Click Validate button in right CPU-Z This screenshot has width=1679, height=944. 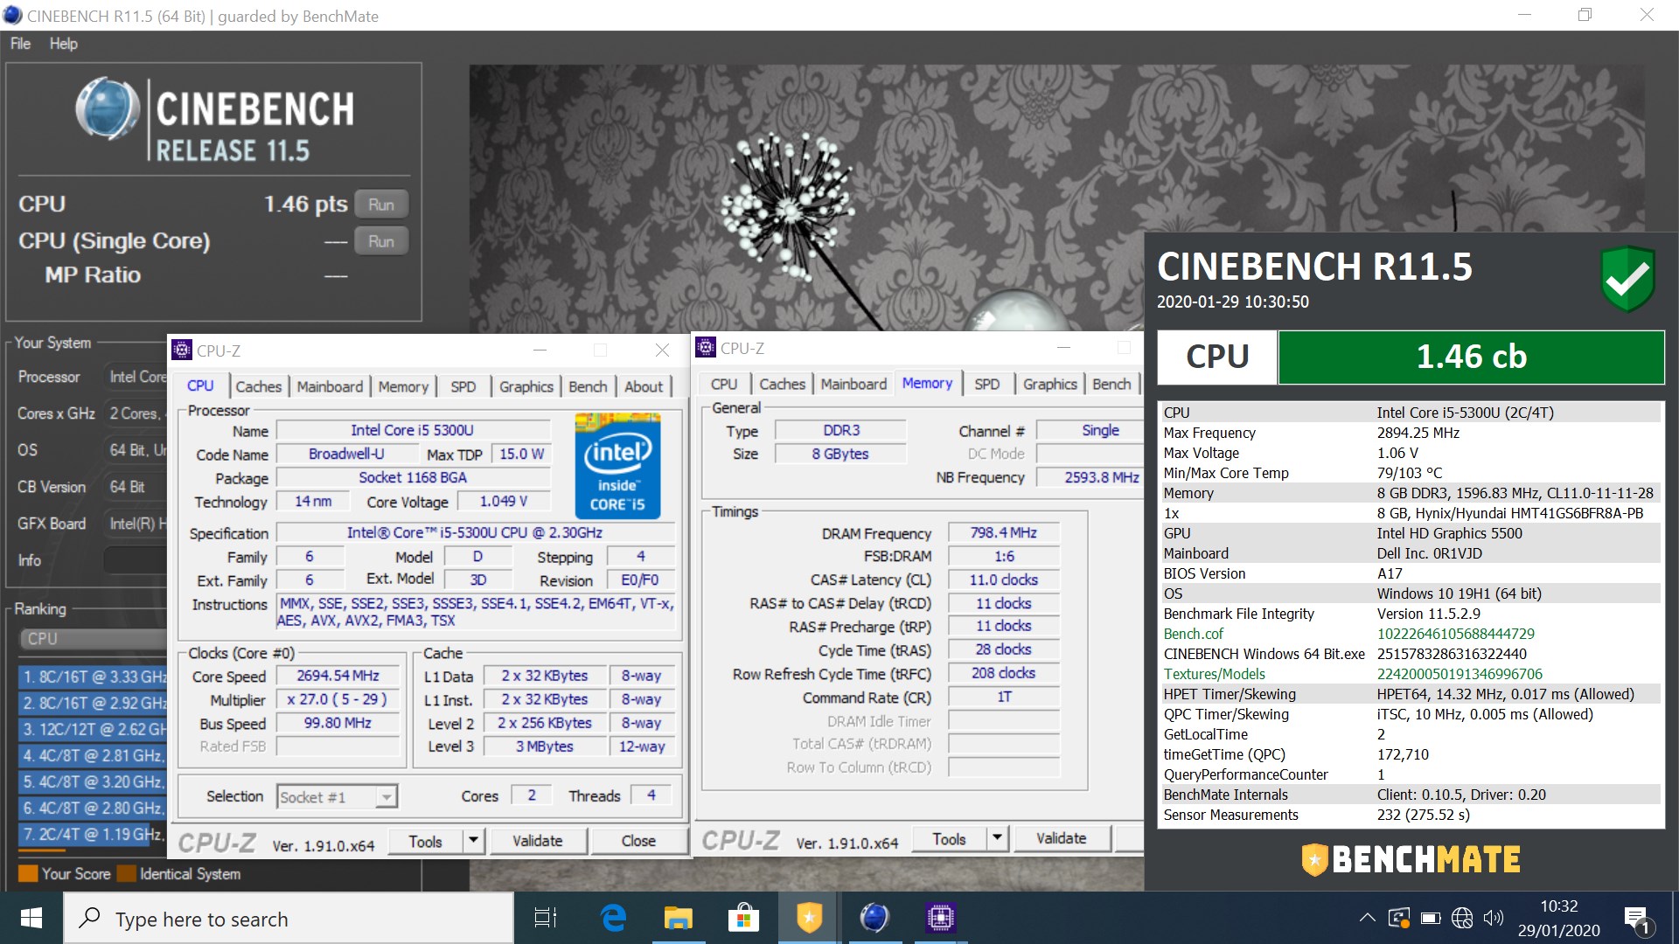(x=1062, y=838)
